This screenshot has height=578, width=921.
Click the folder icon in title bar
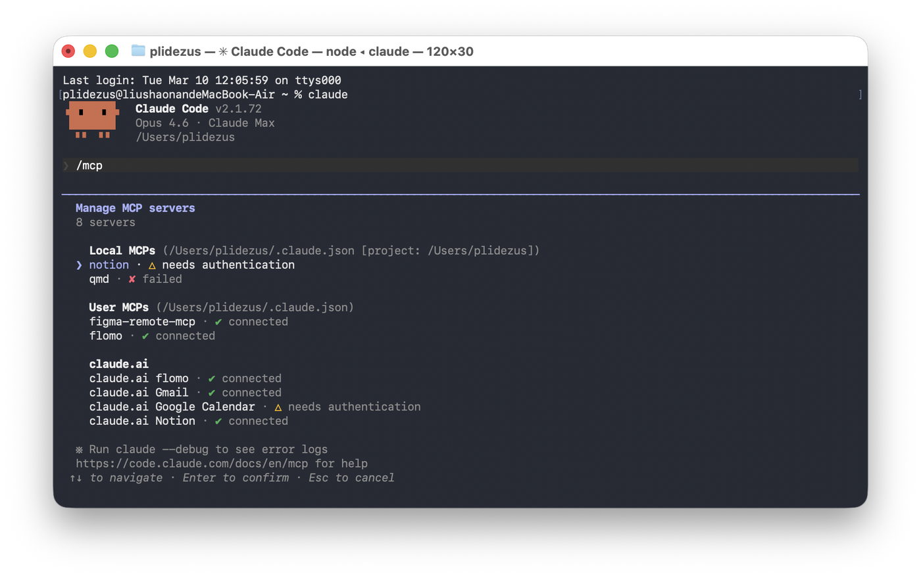coord(138,51)
